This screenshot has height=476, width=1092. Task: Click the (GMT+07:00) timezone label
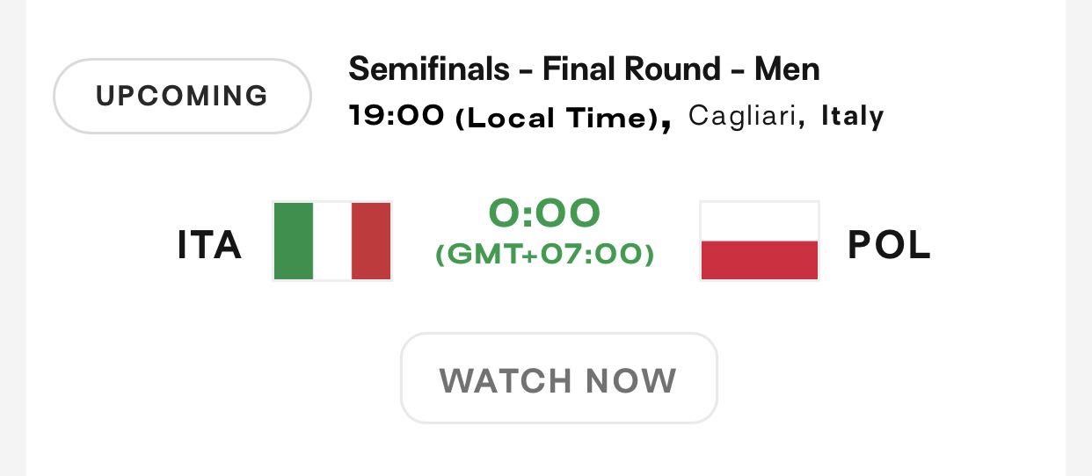(x=545, y=256)
